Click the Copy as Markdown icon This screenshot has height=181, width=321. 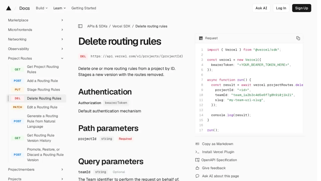197,144
